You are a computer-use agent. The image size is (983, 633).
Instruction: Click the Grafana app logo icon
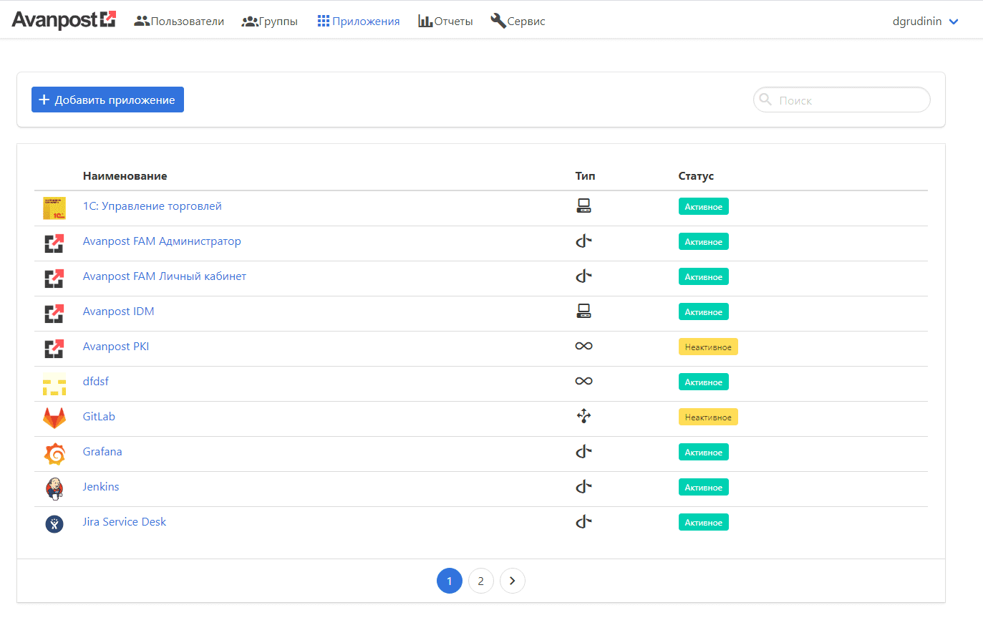click(54, 453)
